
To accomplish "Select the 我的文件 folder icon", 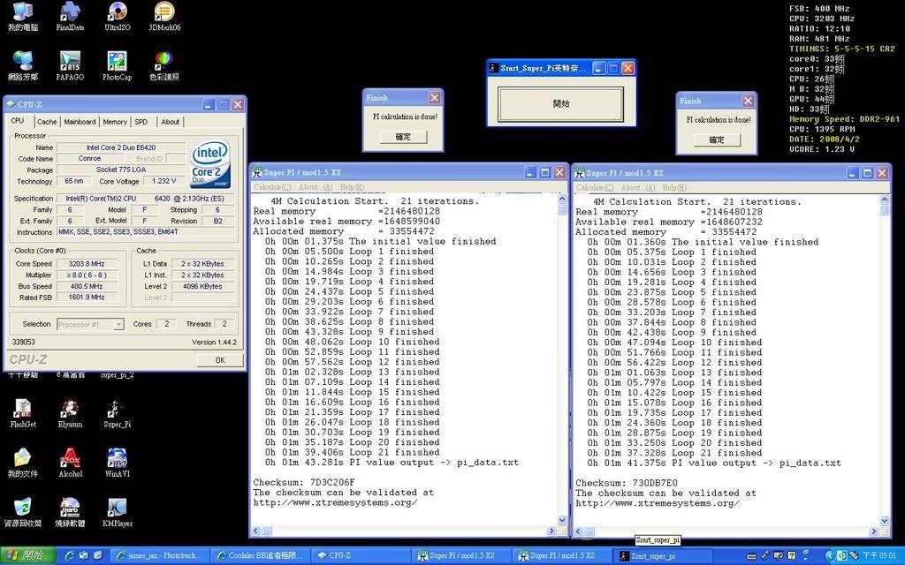I will [x=22, y=463].
